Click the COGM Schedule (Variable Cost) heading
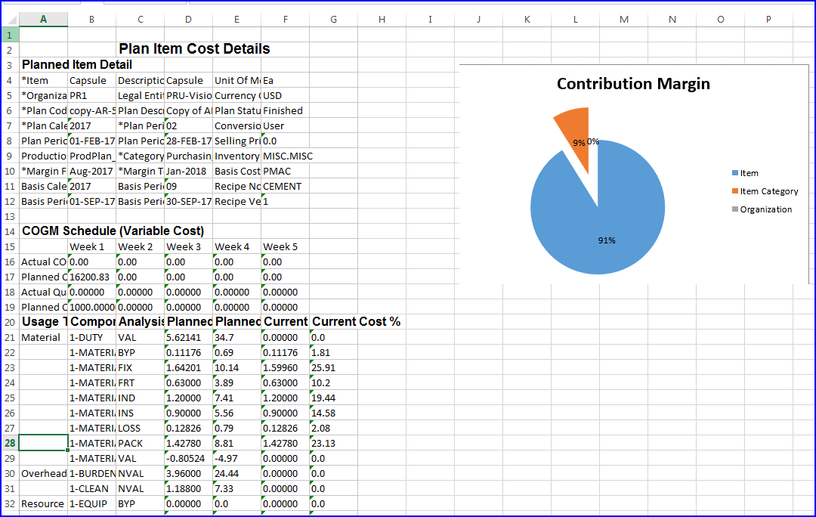Viewport: 816px width, 517px height. [113, 231]
